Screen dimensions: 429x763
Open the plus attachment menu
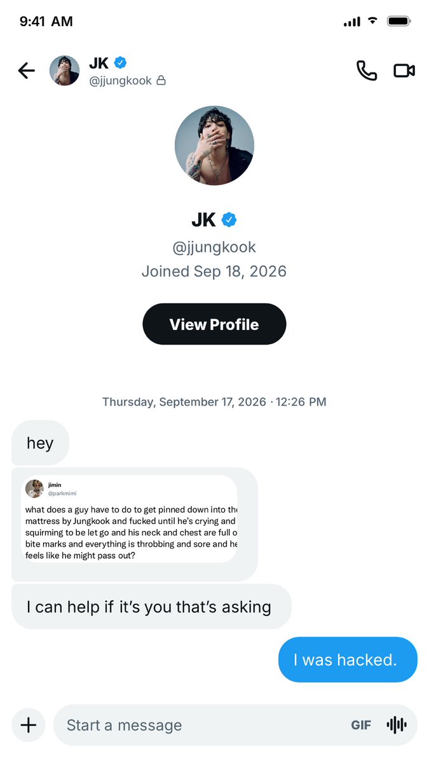click(x=29, y=725)
